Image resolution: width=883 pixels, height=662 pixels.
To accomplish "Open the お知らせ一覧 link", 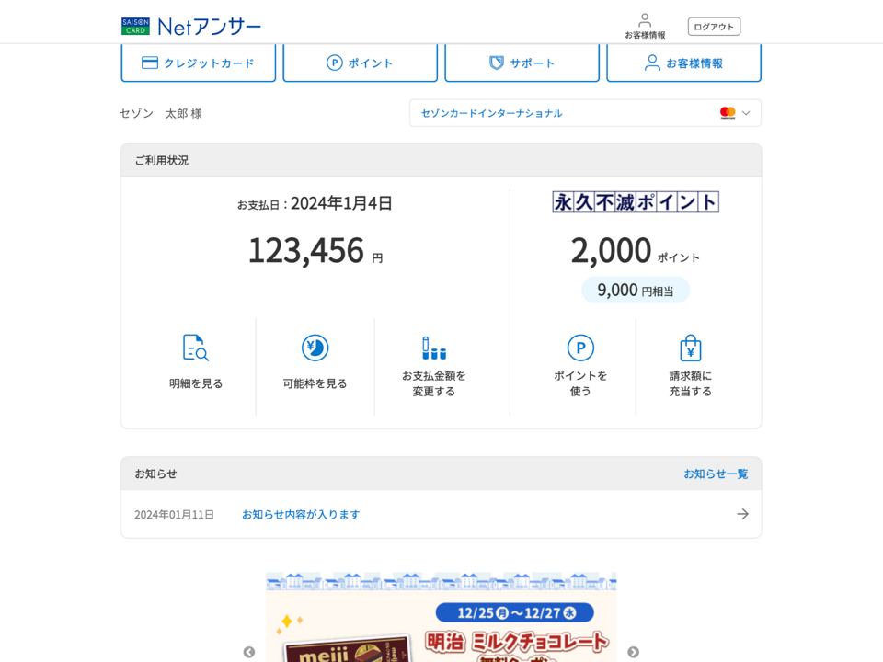I will coord(715,474).
